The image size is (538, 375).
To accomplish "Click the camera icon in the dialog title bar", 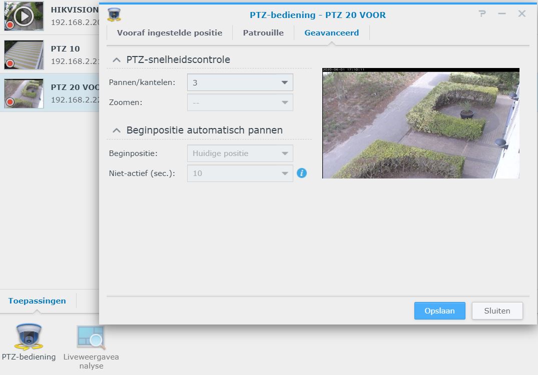I will [x=114, y=14].
